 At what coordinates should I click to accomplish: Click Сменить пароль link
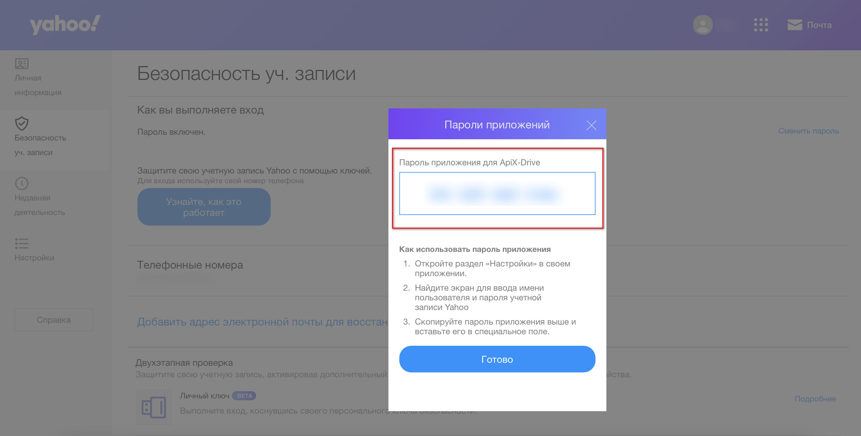click(809, 131)
